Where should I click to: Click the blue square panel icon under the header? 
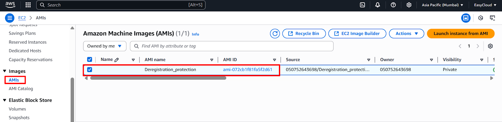pos(466,18)
